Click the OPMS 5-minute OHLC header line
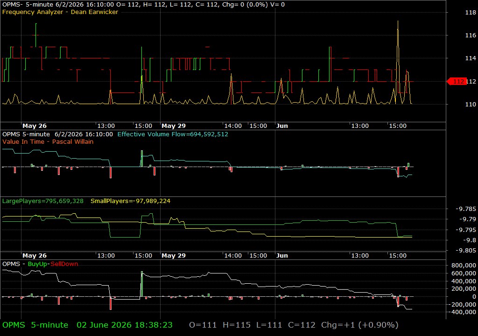478x336 pixels. coord(143,5)
